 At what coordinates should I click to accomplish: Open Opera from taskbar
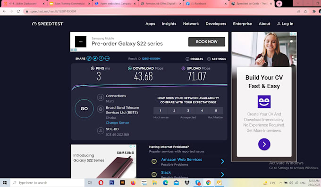(101, 182)
